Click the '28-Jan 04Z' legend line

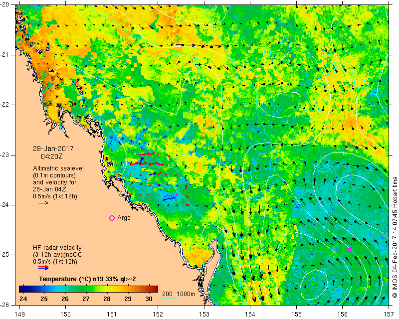coord(50,189)
